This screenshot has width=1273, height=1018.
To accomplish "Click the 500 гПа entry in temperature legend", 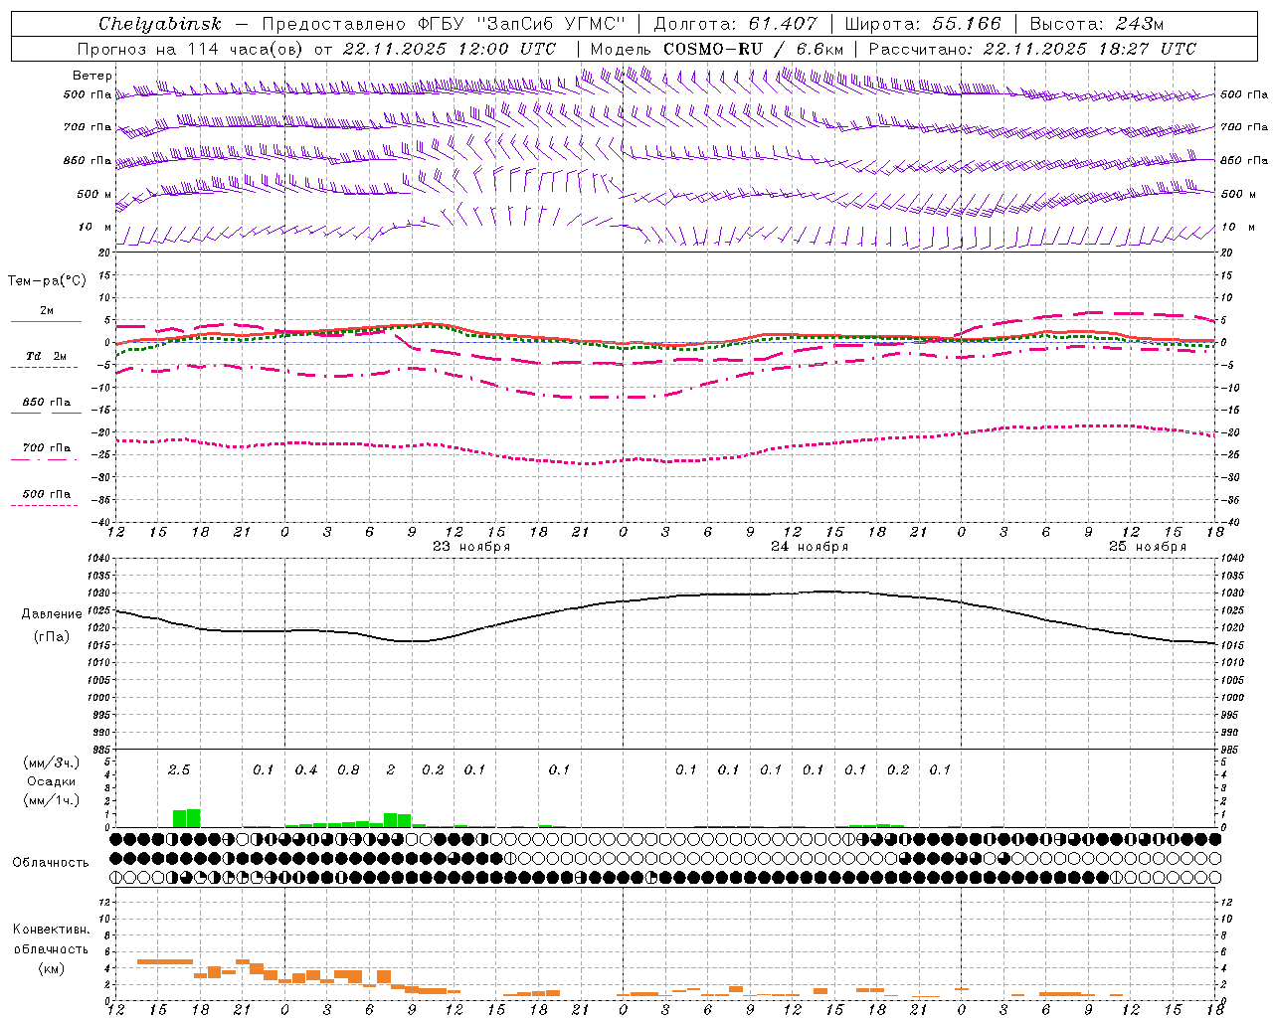I will (x=47, y=494).
